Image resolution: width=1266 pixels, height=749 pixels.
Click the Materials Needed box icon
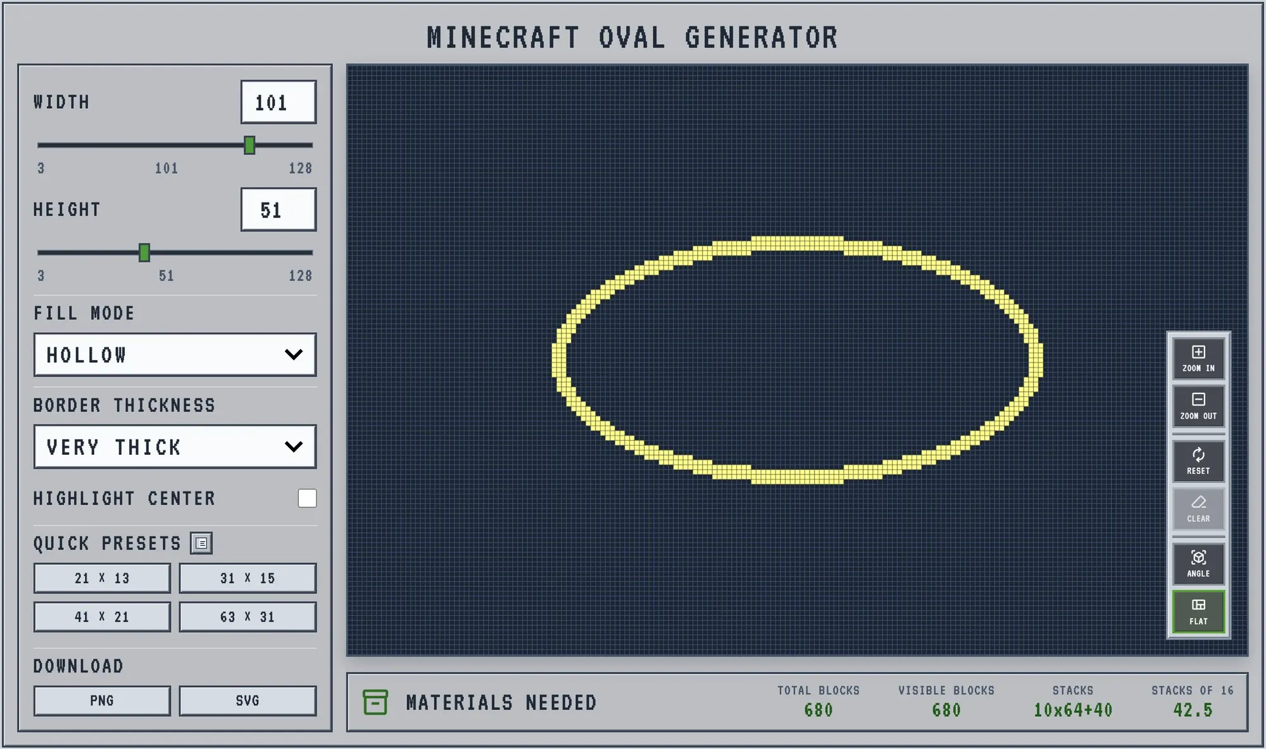click(375, 702)
